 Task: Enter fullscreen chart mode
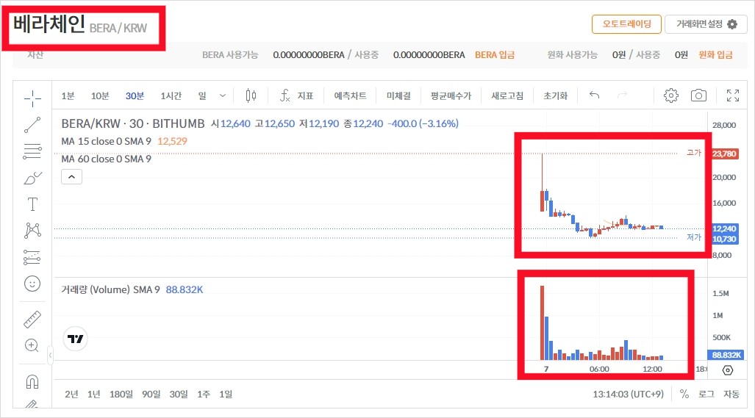pyautogui.click(x=733, y=96)
